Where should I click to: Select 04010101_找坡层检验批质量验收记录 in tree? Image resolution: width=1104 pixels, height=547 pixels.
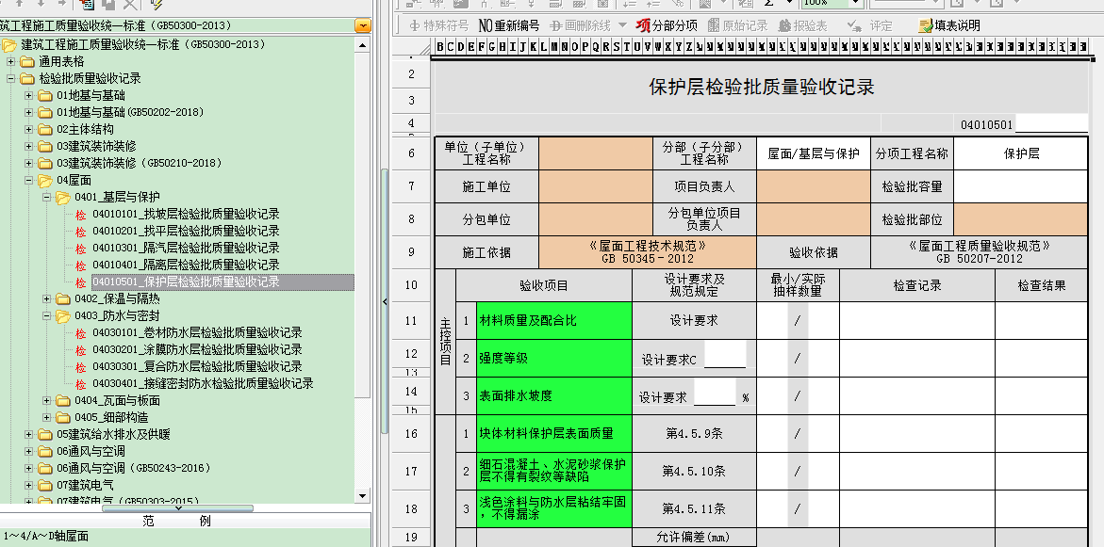(185, 214)
